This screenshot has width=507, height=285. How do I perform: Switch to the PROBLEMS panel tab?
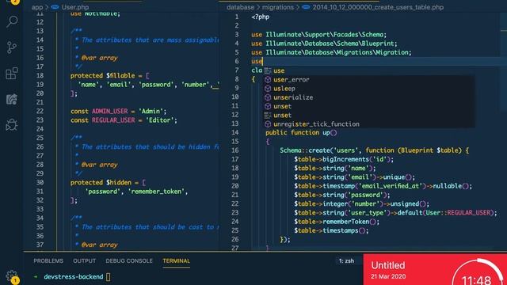pyautogui.click(x=48, y=260)
